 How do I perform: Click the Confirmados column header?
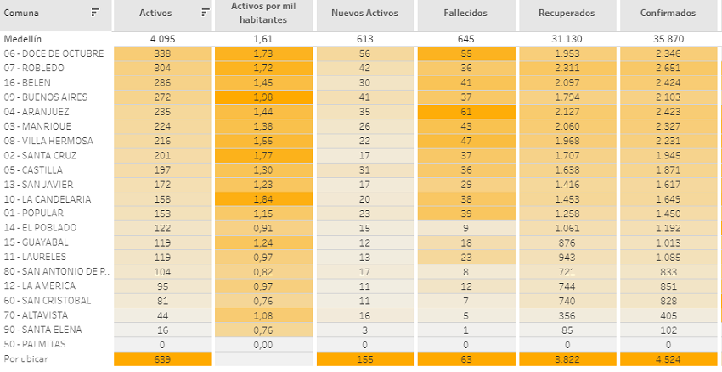(668, 14)
